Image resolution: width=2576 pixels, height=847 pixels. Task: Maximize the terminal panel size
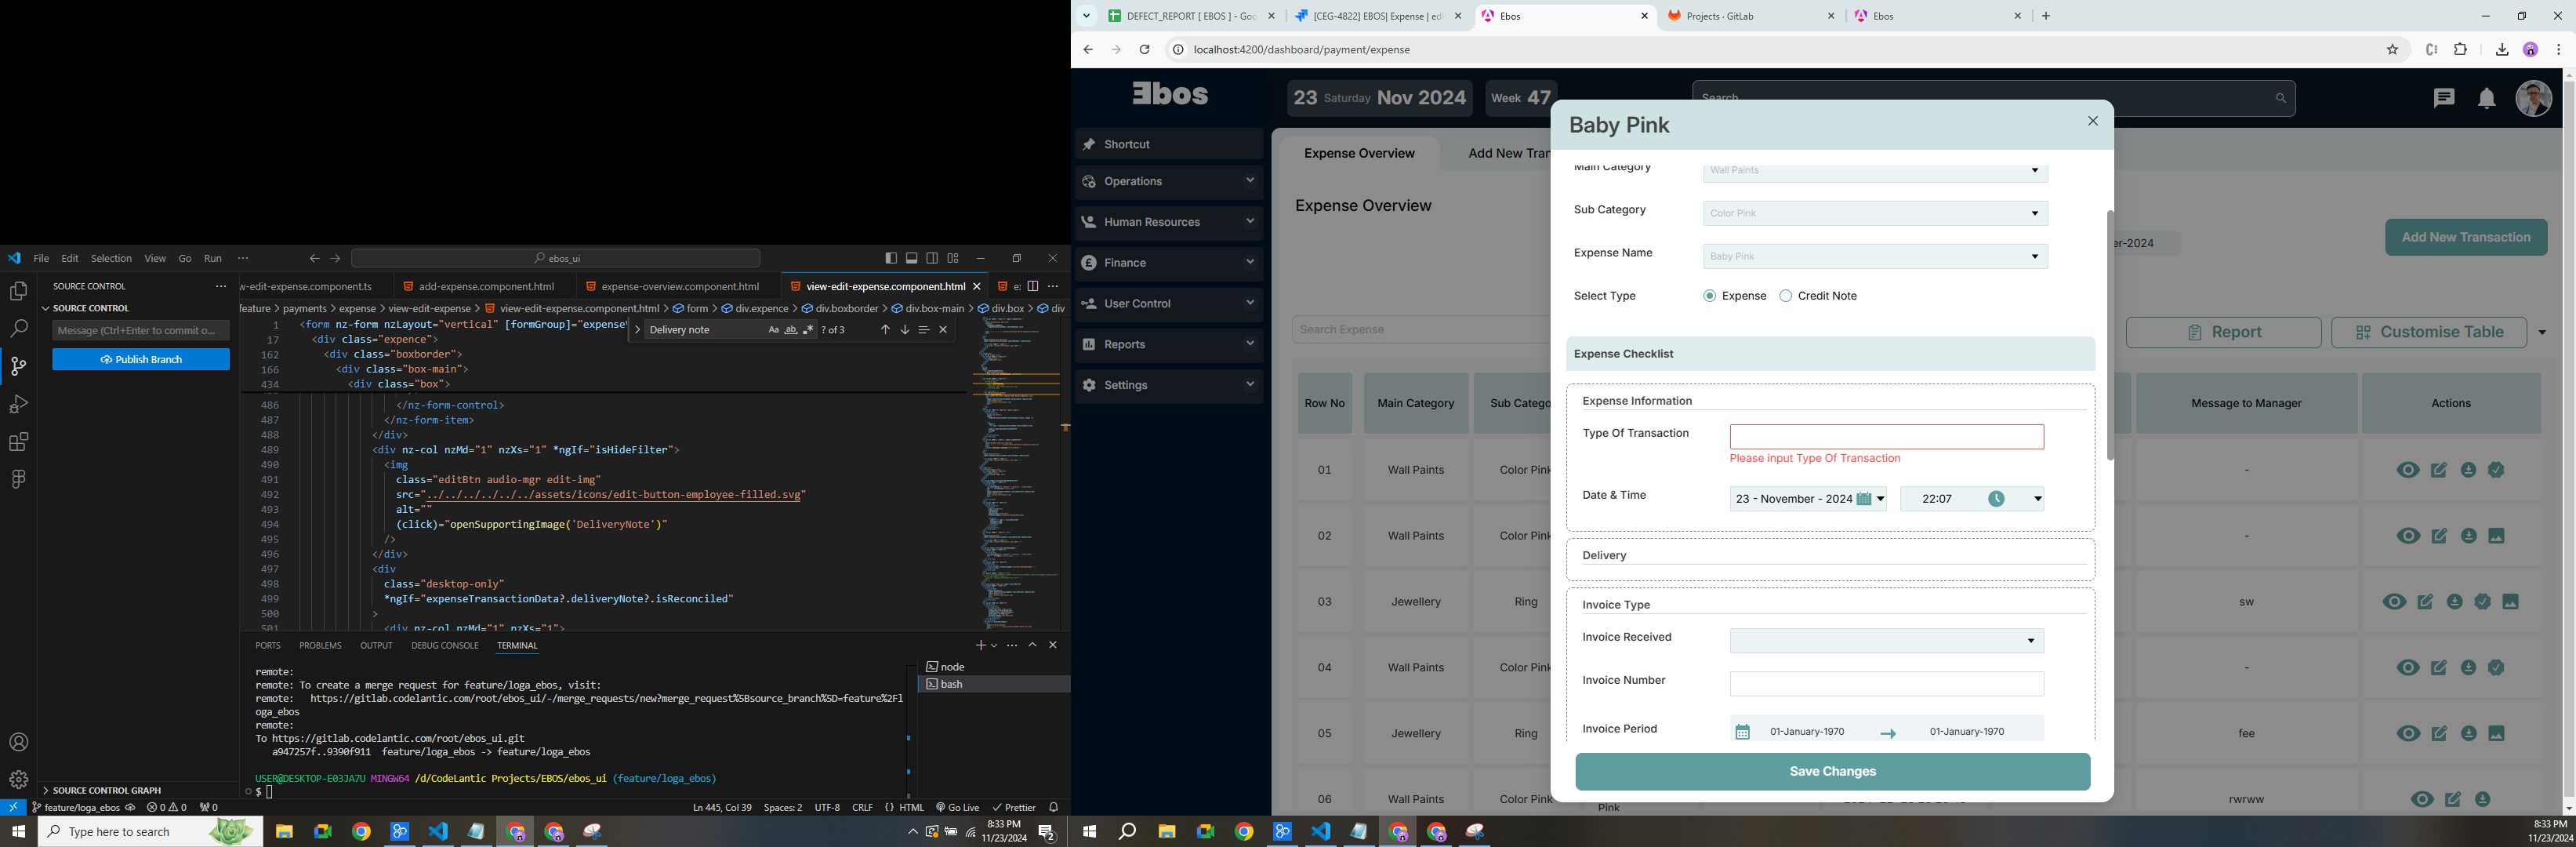1033,645
